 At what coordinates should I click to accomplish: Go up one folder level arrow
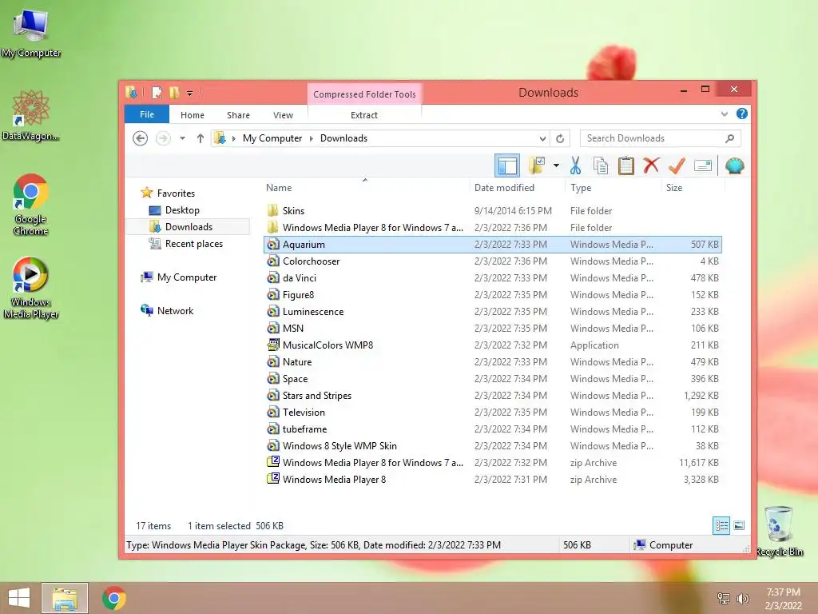(201, 138)
